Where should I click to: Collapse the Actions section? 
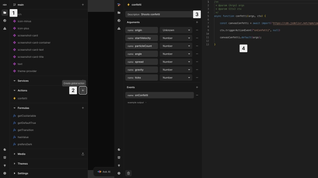pyautogui.click(x=14, y=91)
